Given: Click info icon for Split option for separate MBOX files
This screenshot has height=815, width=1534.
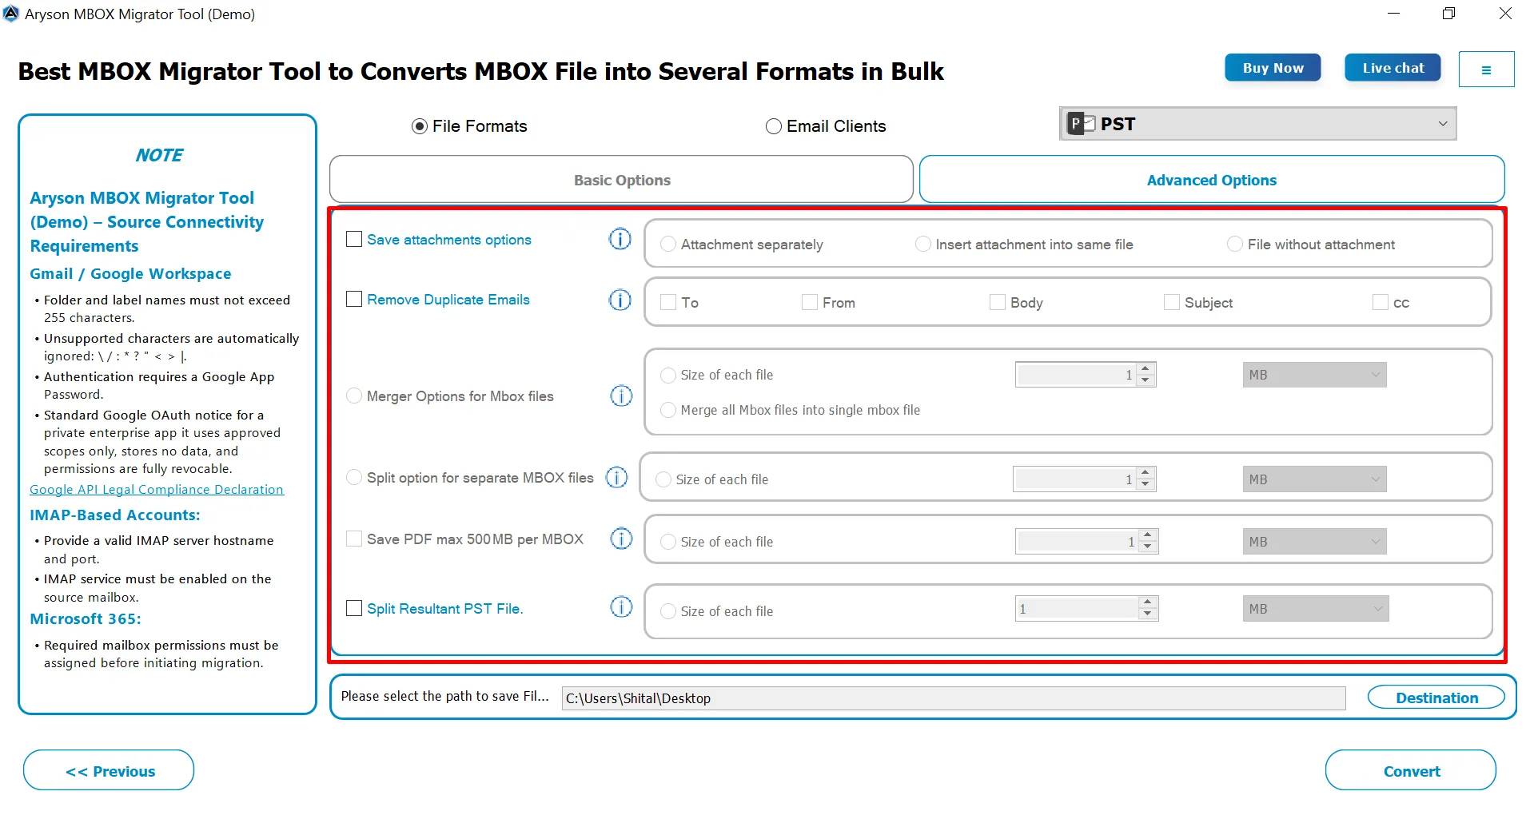Looking at the screenshot, I should tap(616, 477).
